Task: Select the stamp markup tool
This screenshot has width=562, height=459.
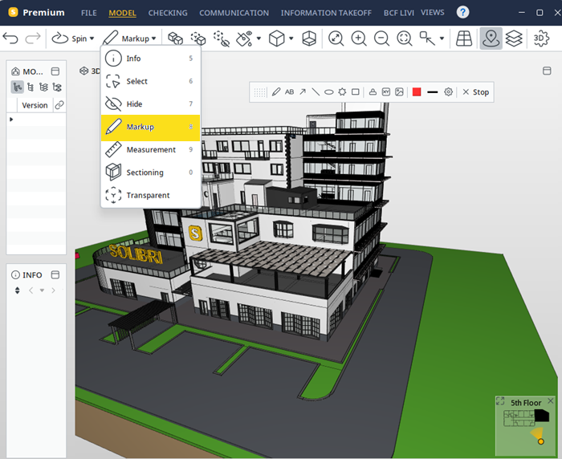Action: click(x=373, y=92)
